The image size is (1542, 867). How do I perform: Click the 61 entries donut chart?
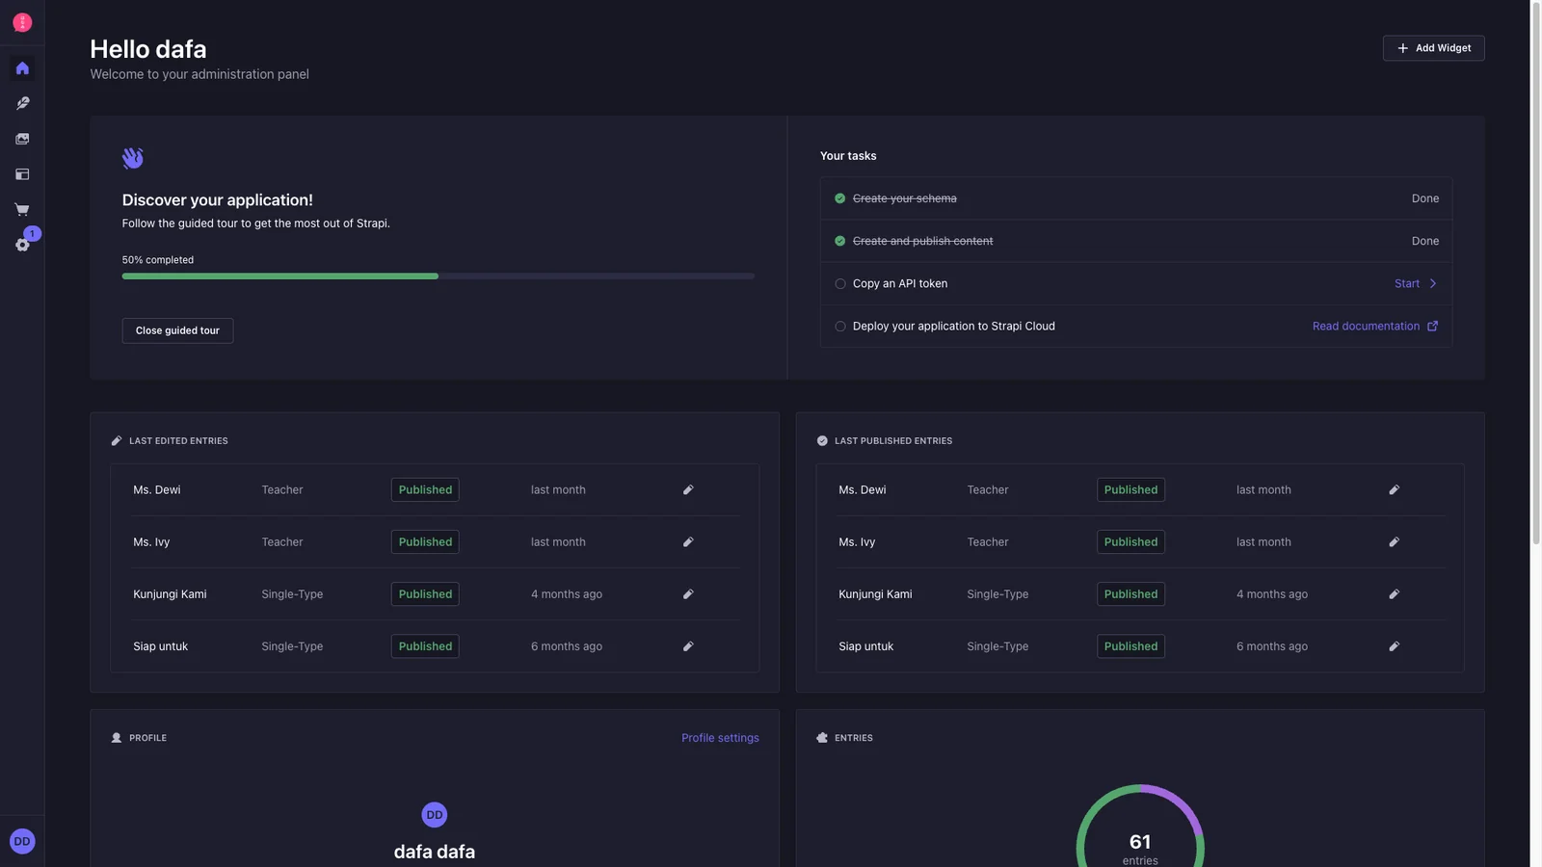[1140, 827]
